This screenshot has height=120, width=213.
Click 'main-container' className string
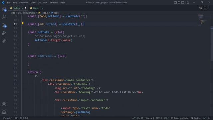79,80
